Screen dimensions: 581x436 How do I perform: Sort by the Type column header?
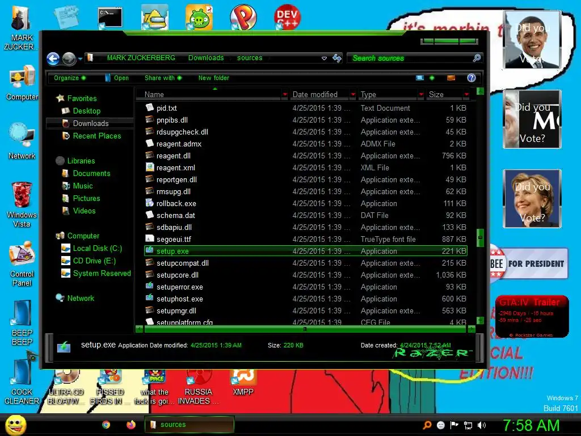click(388, 95)
